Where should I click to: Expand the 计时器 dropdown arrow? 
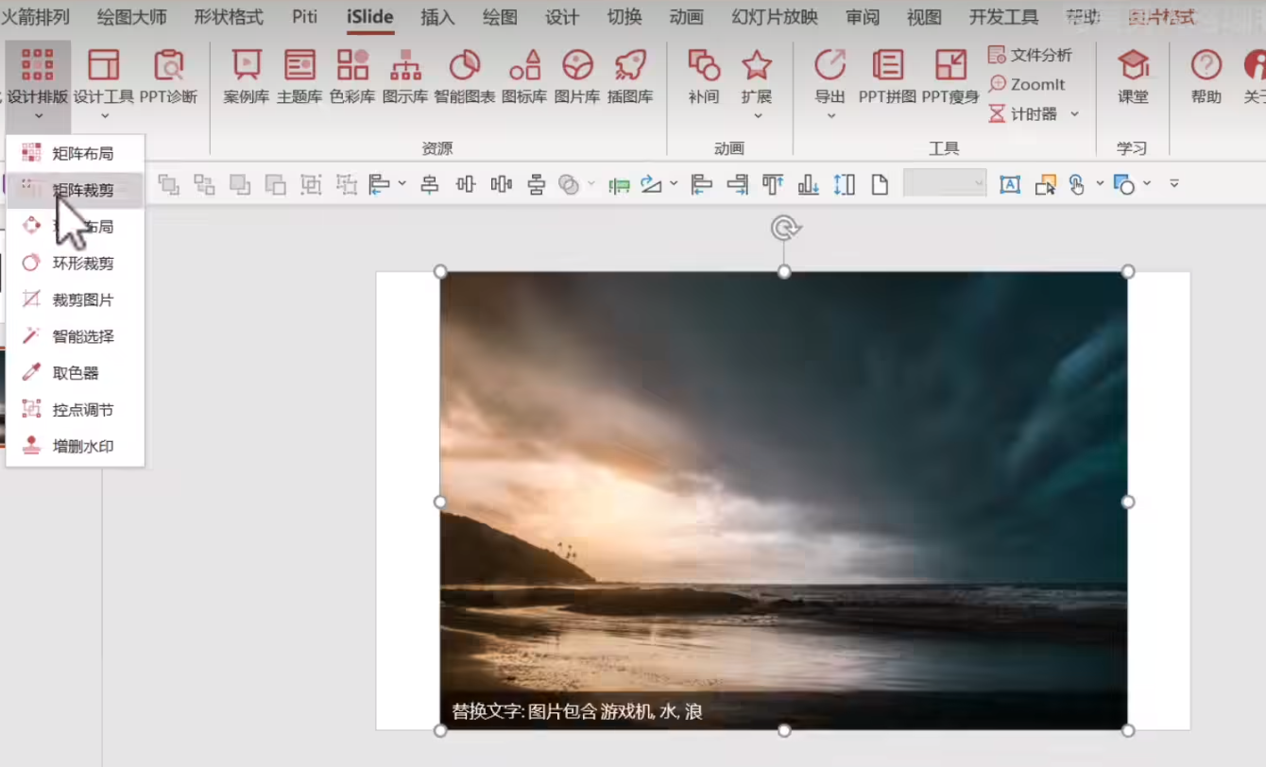click(x=1074, y=113)
